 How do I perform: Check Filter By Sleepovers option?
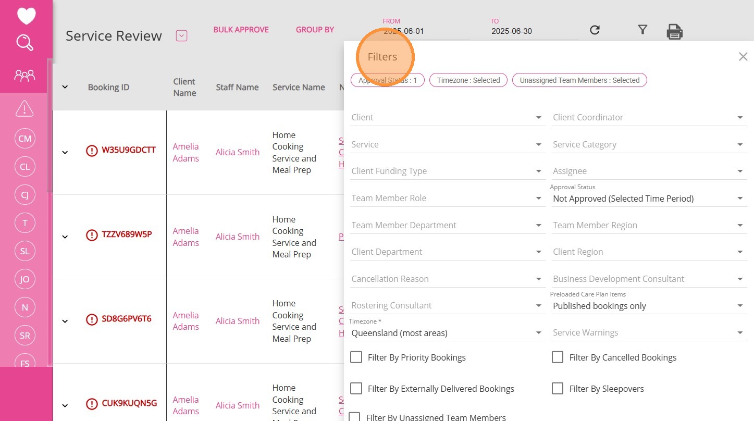point(558,389)
